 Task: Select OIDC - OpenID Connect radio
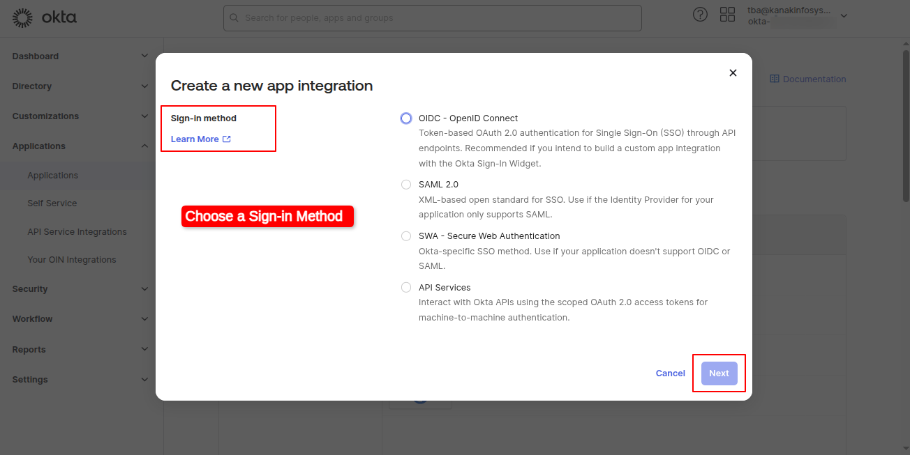coord(406,118)
